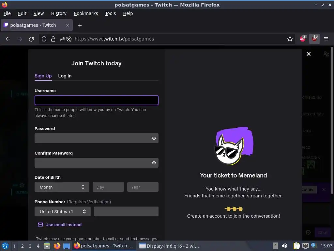Open a new browser tab

(x=80, y=25)
